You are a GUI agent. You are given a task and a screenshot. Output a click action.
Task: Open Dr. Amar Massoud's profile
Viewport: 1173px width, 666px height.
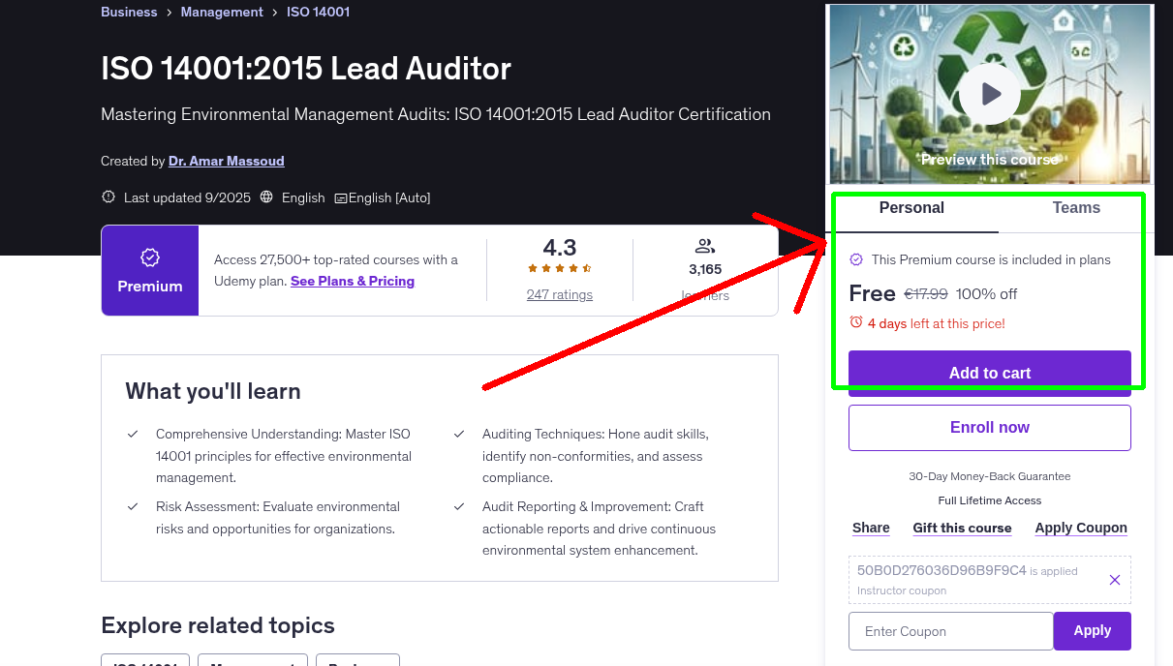226,161
